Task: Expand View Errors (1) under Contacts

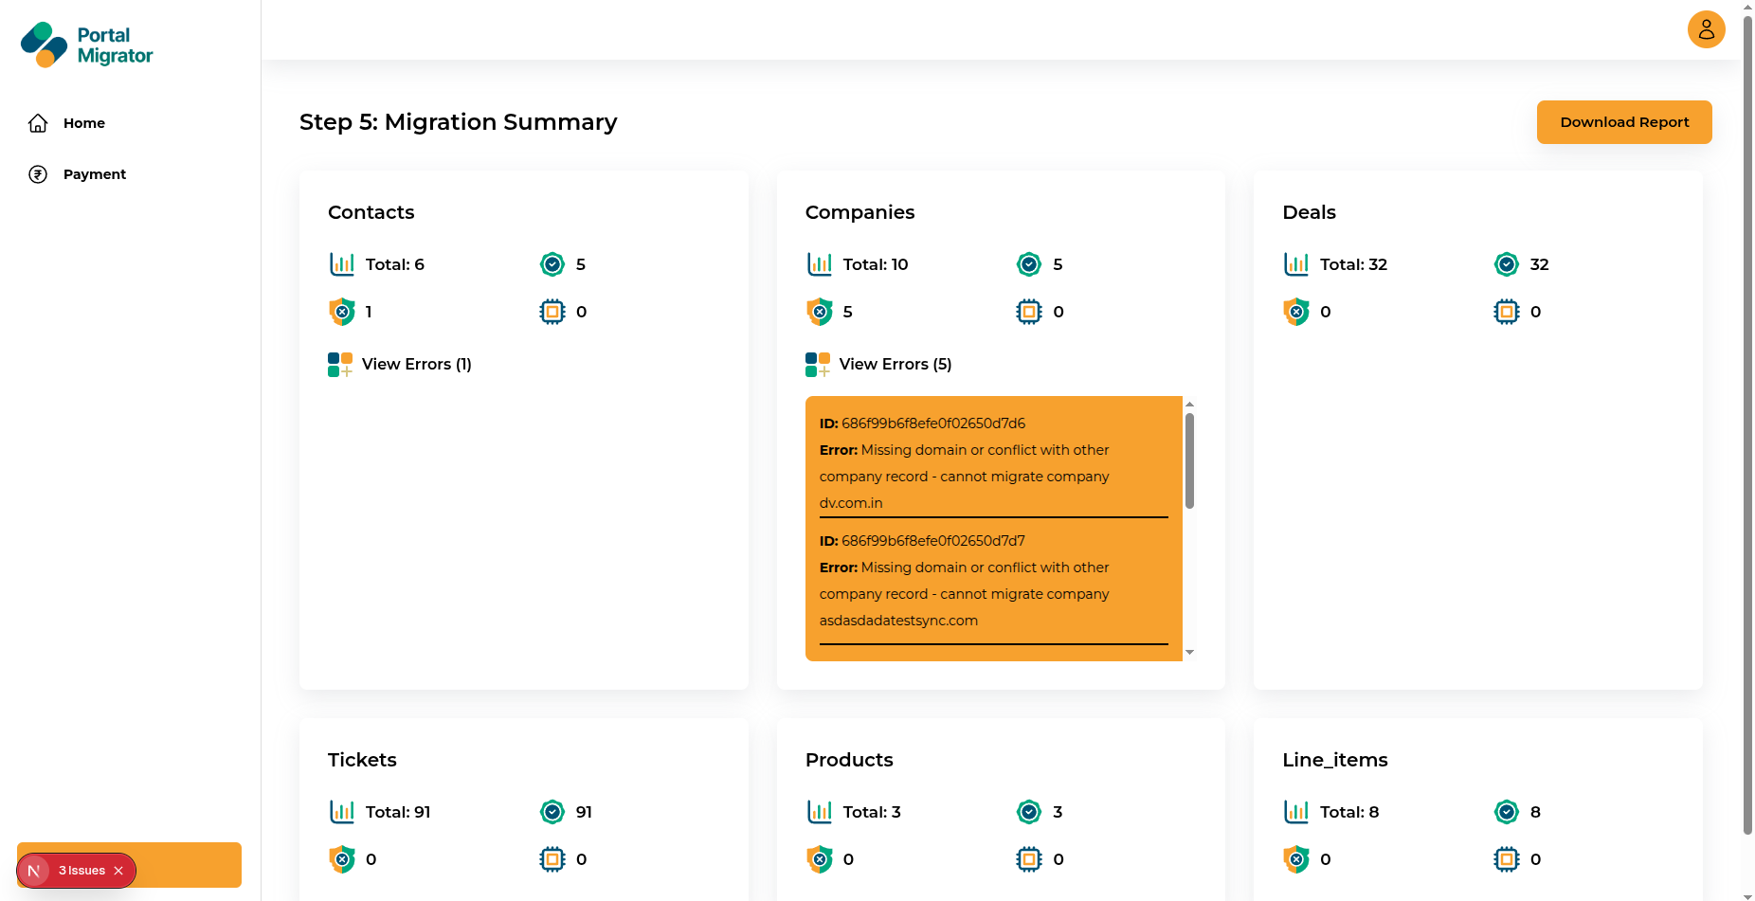Action: [x=415, y=364]
